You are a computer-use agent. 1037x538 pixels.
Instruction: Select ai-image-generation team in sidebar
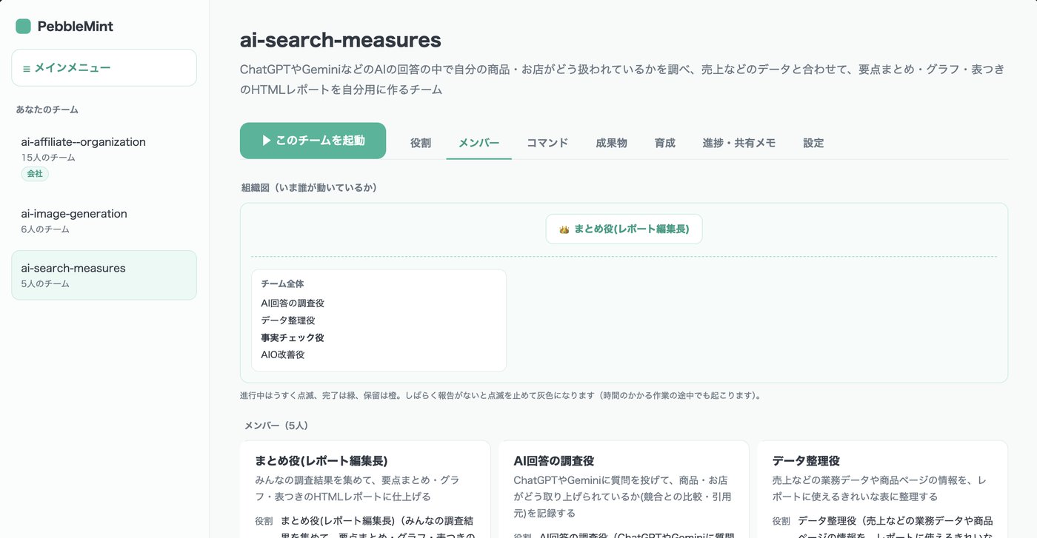click(x=104, y=221)
